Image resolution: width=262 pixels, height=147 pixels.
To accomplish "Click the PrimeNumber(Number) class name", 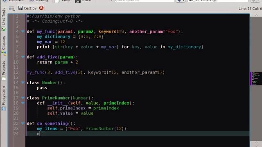I will coord(66,98).
